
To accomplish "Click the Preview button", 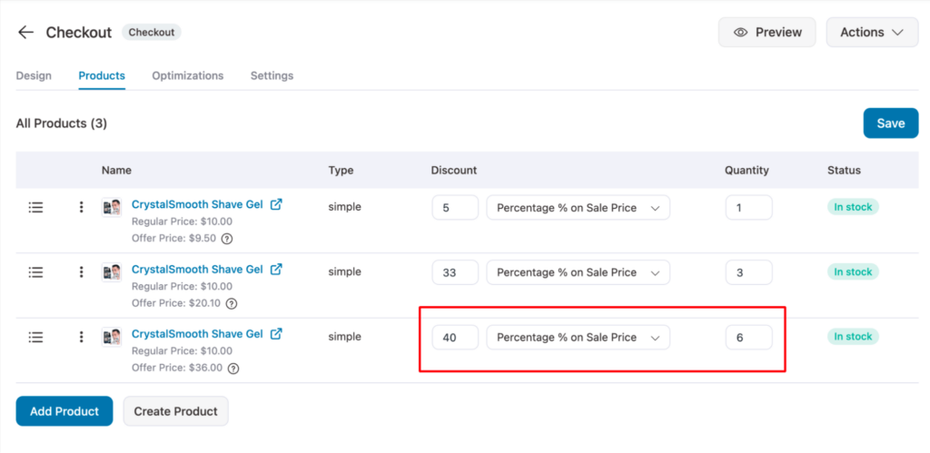I will (767, 32).
